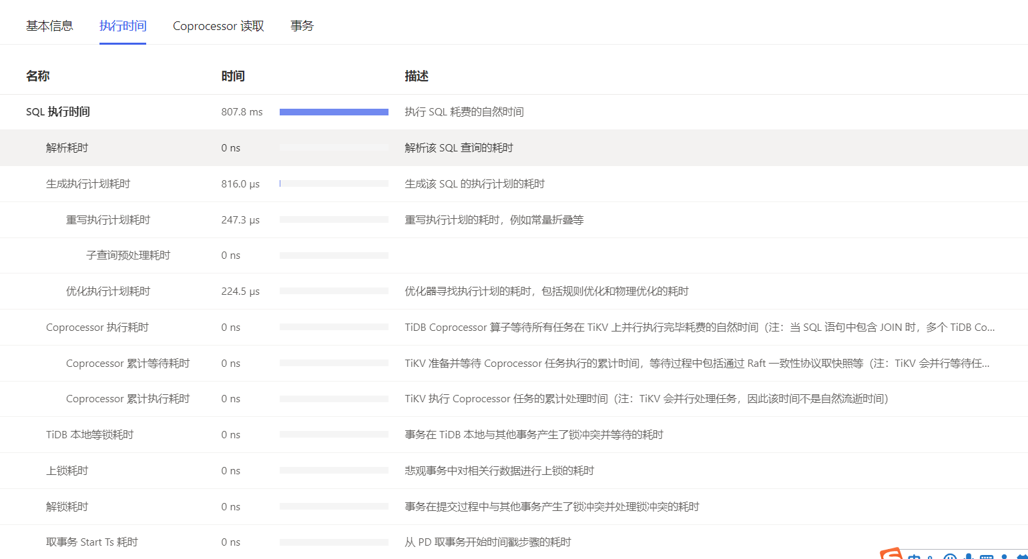Open the 事务 tab
1028x559 pixels.
(302, 26)
